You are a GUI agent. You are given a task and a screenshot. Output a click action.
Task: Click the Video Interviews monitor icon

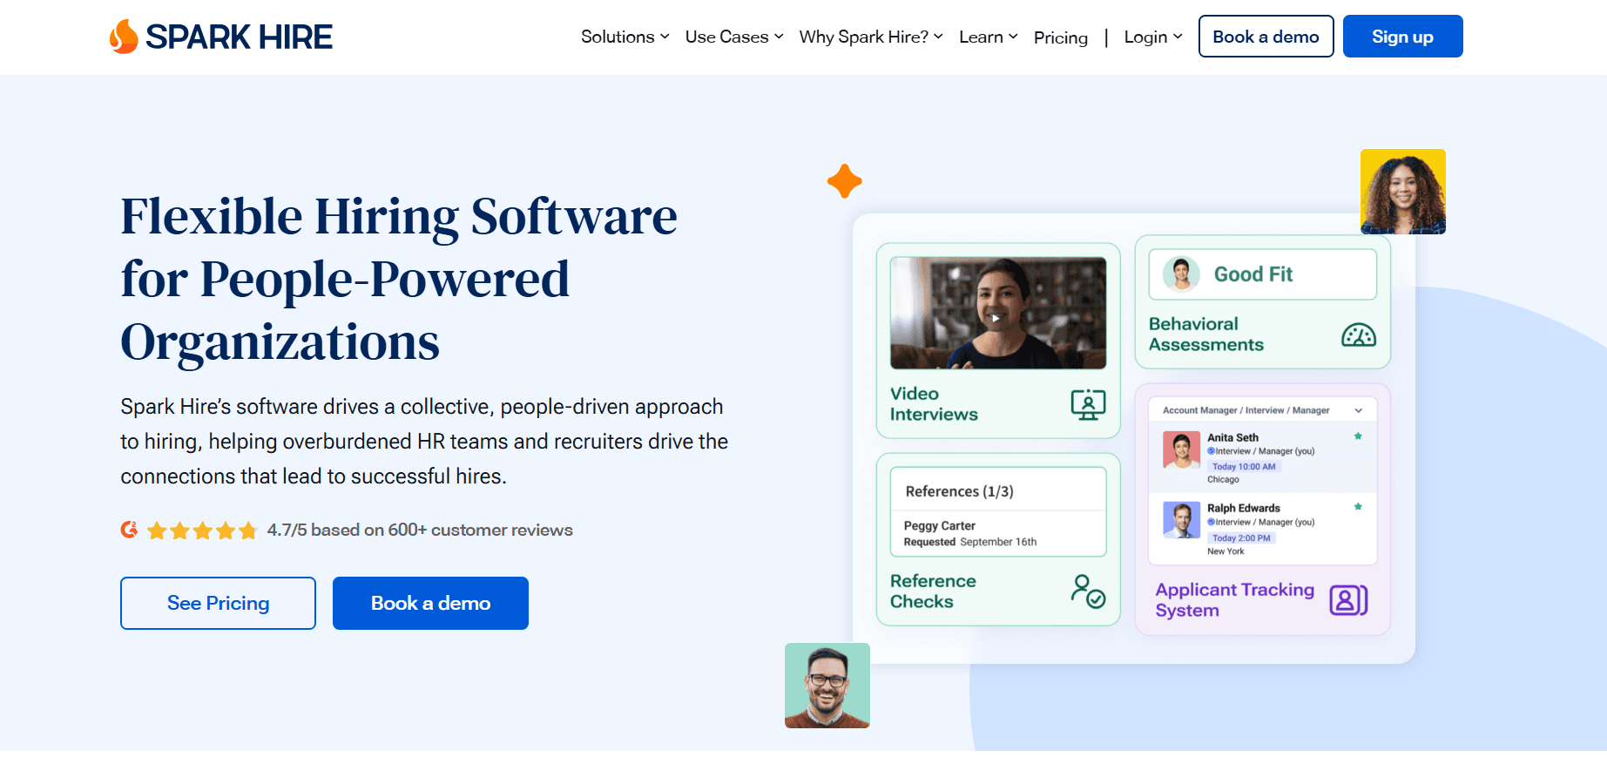click(x=1088, y=404)
